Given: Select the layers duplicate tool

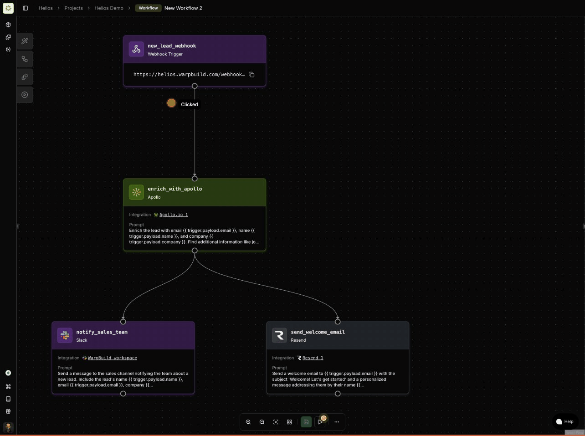Looking at the screenshot, I should click(x=25, y=77).
